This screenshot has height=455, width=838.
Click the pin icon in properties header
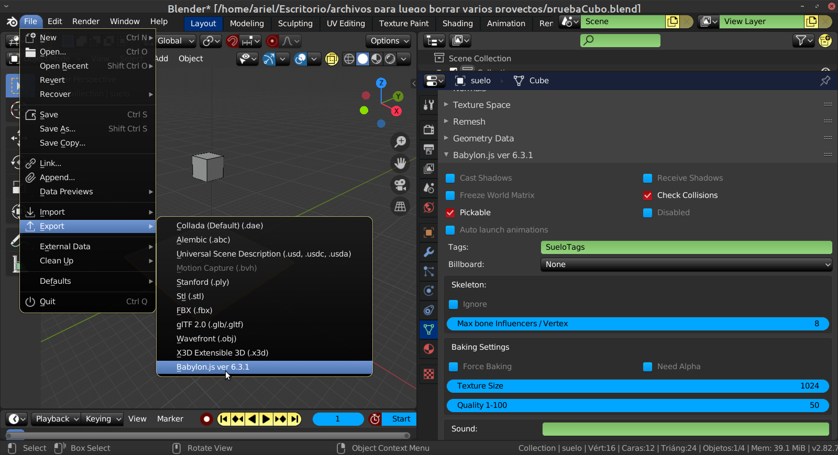[x=825, y=81]
